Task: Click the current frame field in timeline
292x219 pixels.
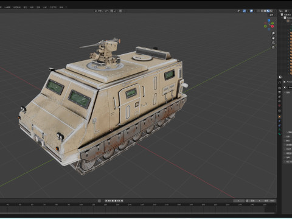Action: tap(238, 201)
